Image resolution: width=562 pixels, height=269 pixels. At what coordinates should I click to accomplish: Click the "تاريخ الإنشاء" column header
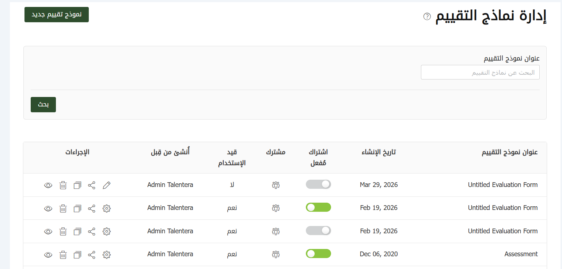(379, 152)
